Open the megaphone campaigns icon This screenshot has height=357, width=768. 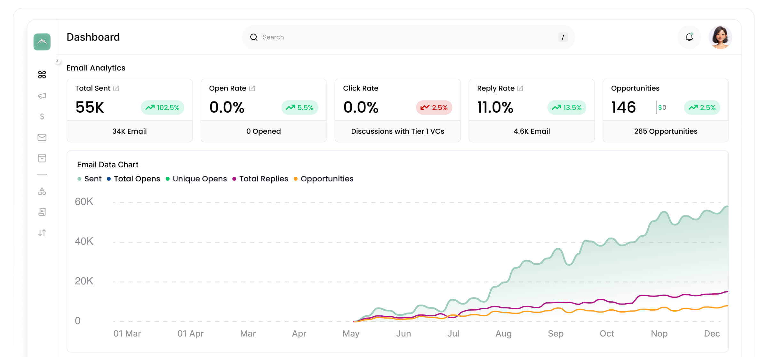click(42, 96)
